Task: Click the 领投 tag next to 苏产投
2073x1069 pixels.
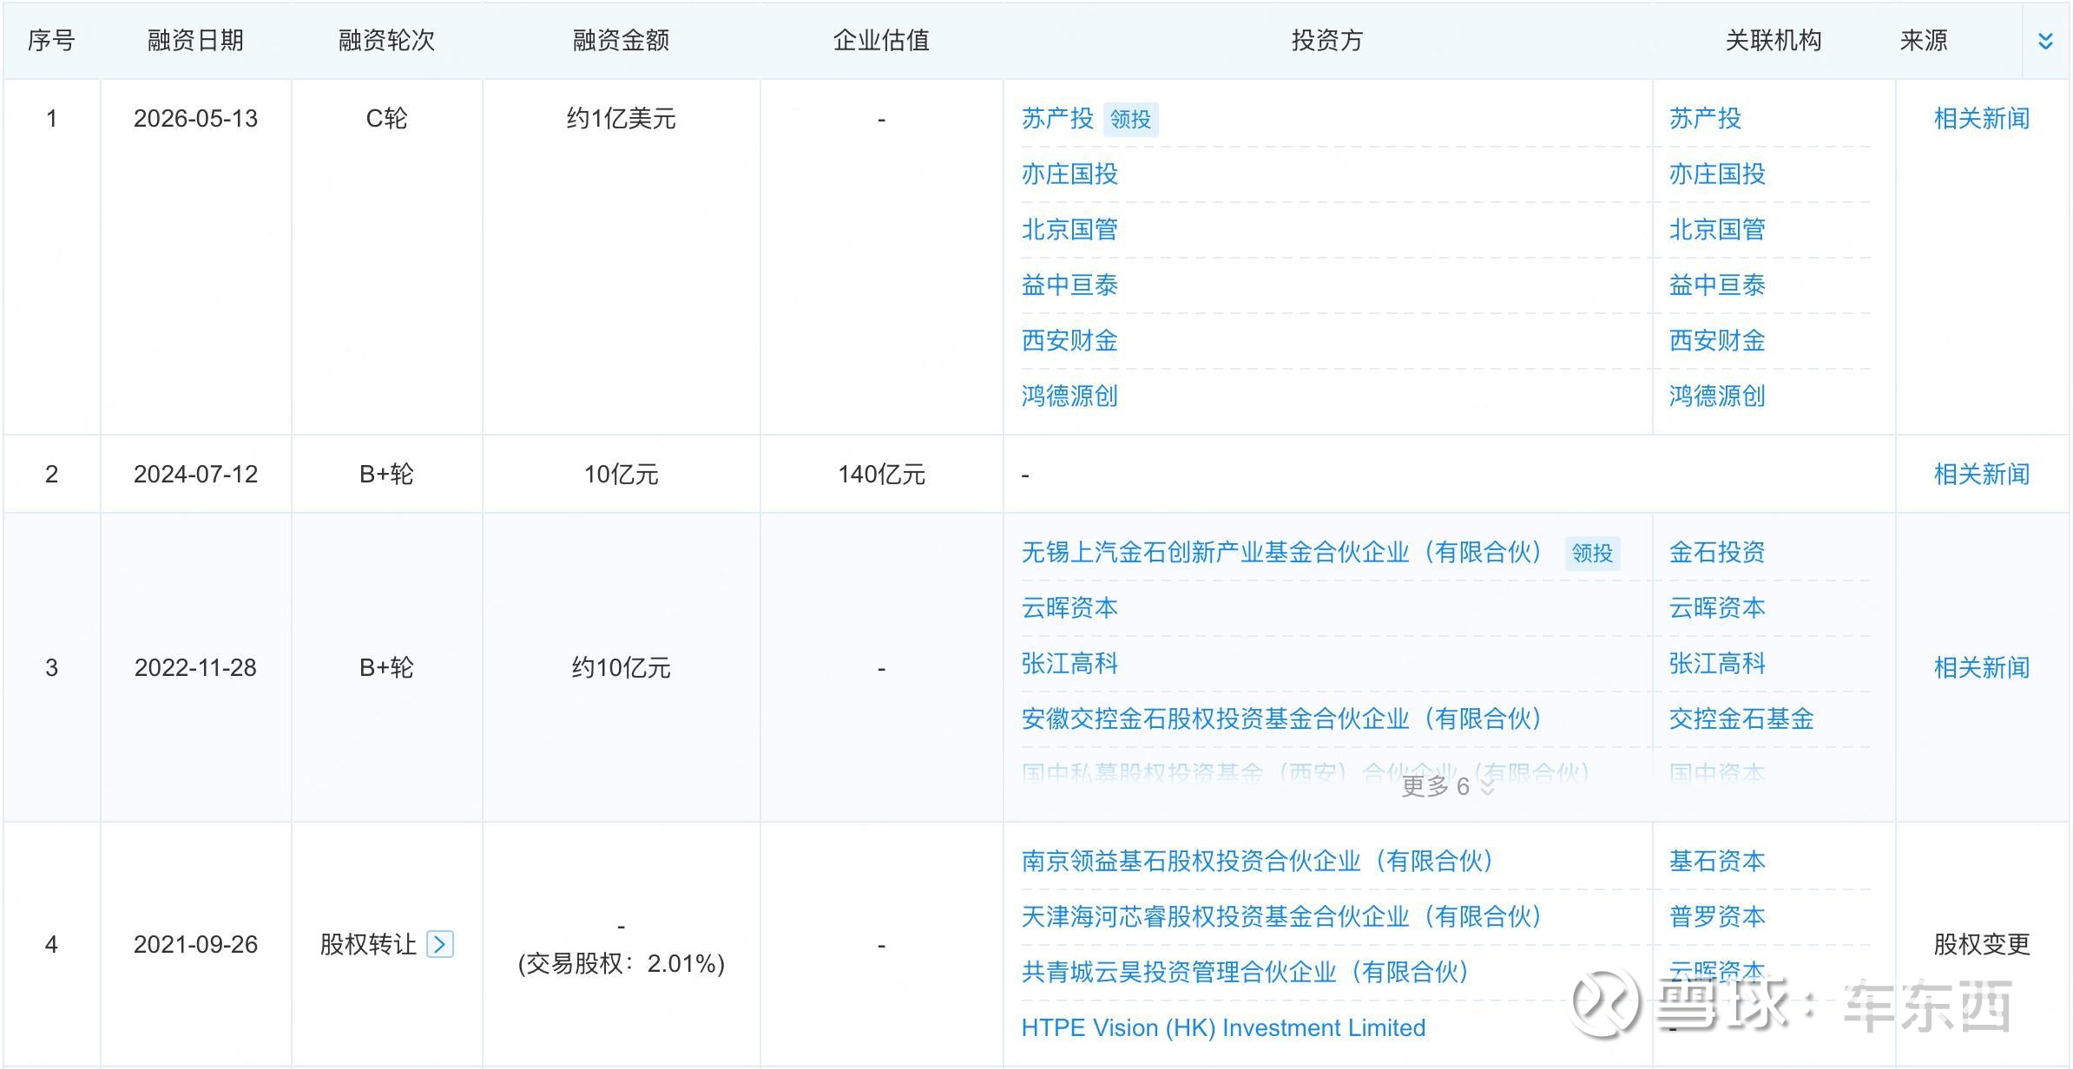Action: (x=1130, y=120)
